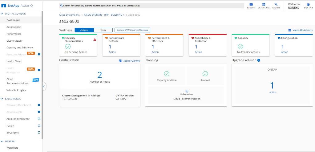Click the Discovery Dashboard info icon
Image resolution: width=315 pixels, height=152 pixels.
pyautogui.click(x=39, y=105)
